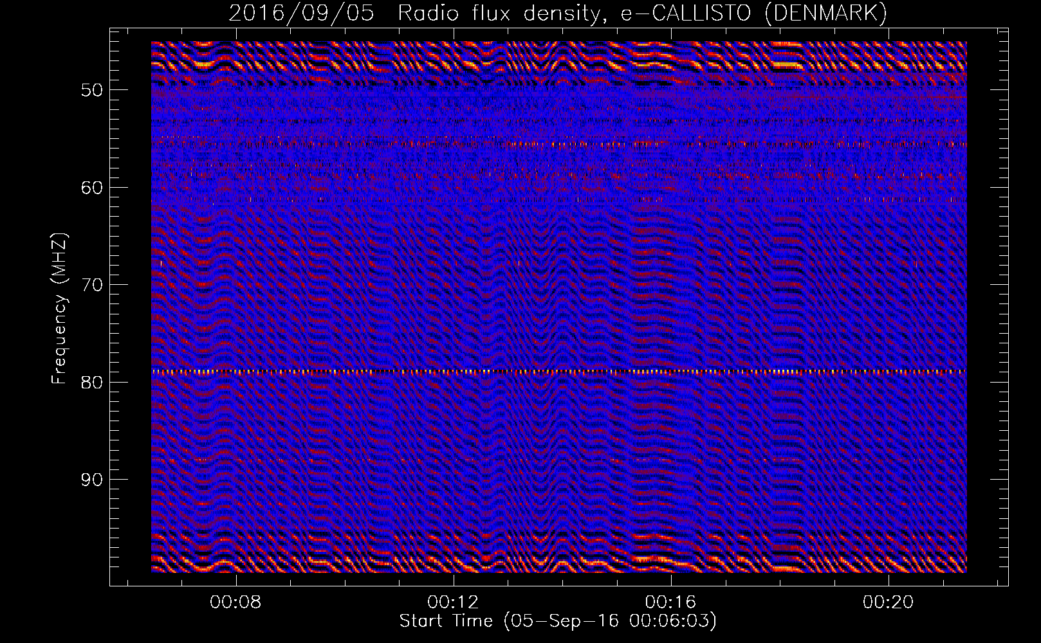Click the time tick label '00:16'
This screenshot has width=1041, height=643.
[x=671, y=602]
